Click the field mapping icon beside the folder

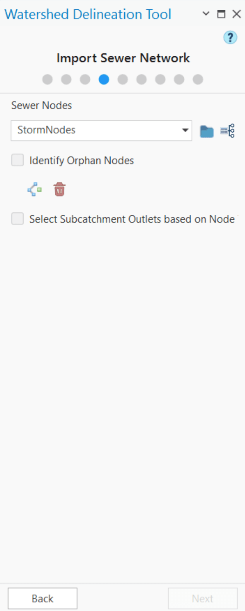click(228, 131)
